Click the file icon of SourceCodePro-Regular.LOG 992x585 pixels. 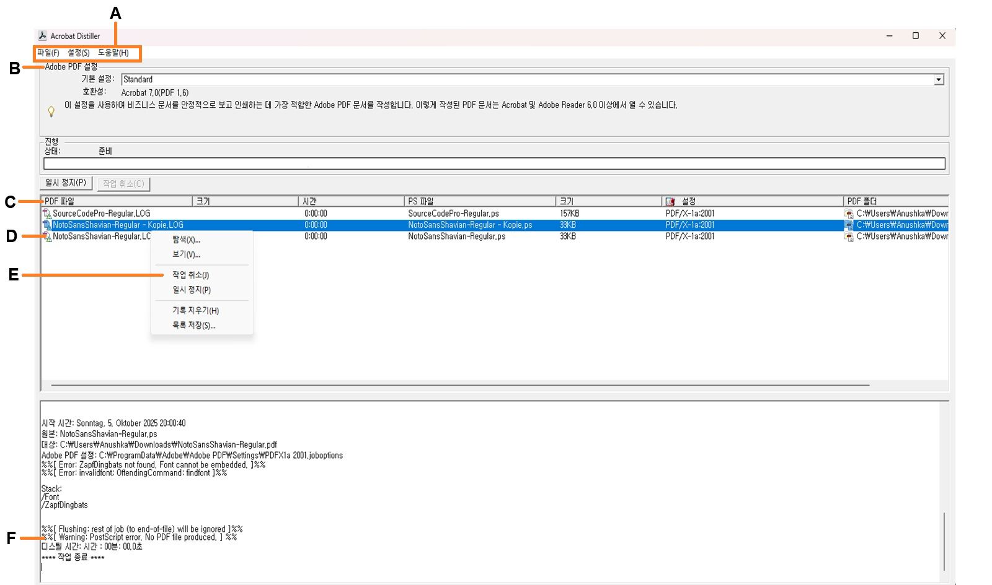46,214
